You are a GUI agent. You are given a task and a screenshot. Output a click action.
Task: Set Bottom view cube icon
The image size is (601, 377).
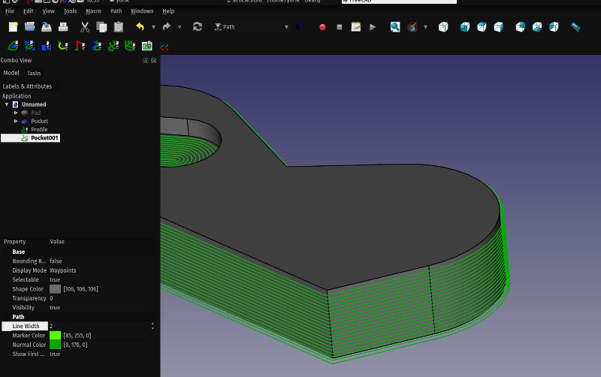[537, 27]
